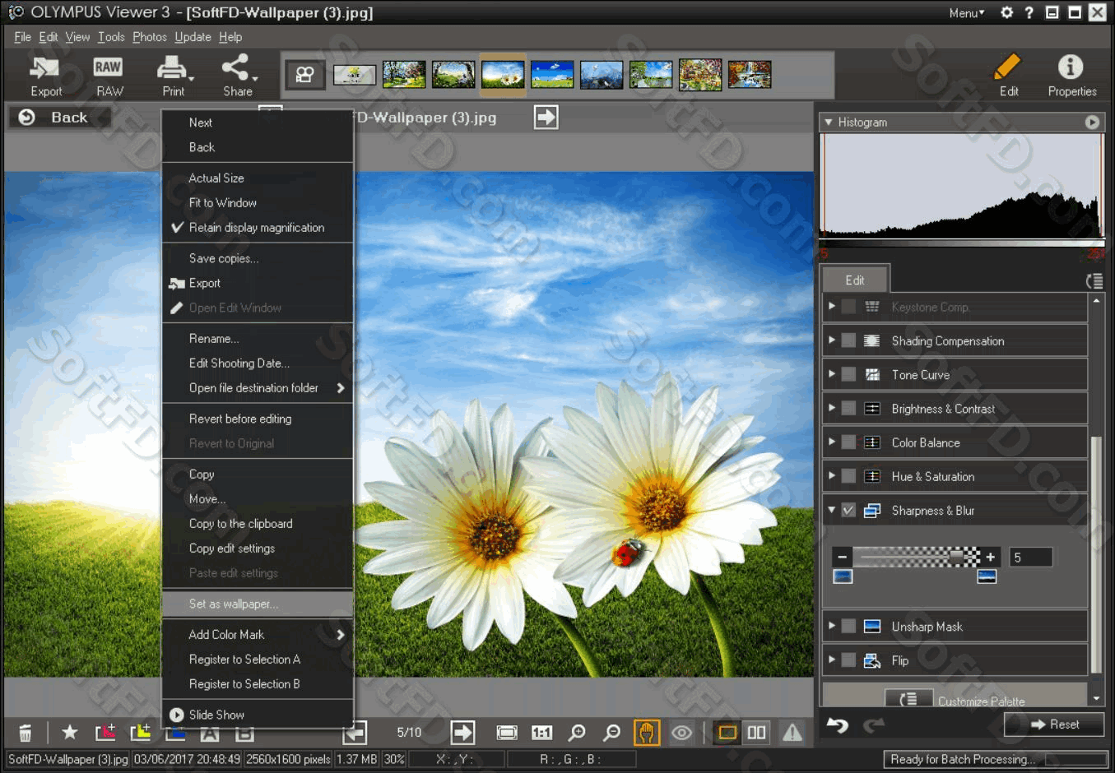Screen dimensions: 1115x773
Task: Click the minus button on sharpness slider
Action: pyautogui.click(x=842, y=557)
